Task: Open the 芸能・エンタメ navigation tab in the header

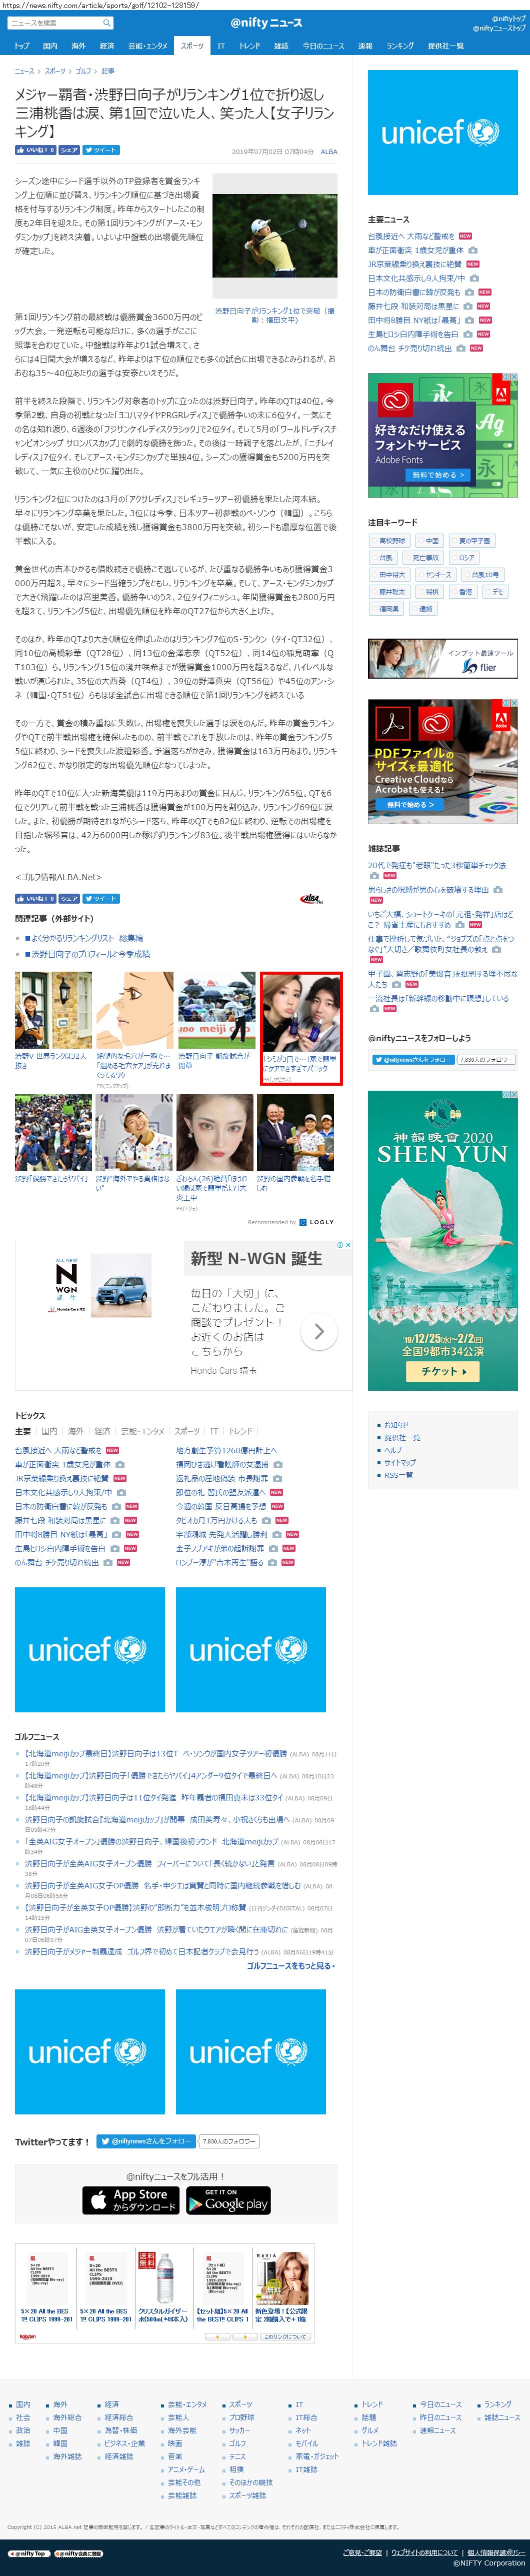Action: 148,46
